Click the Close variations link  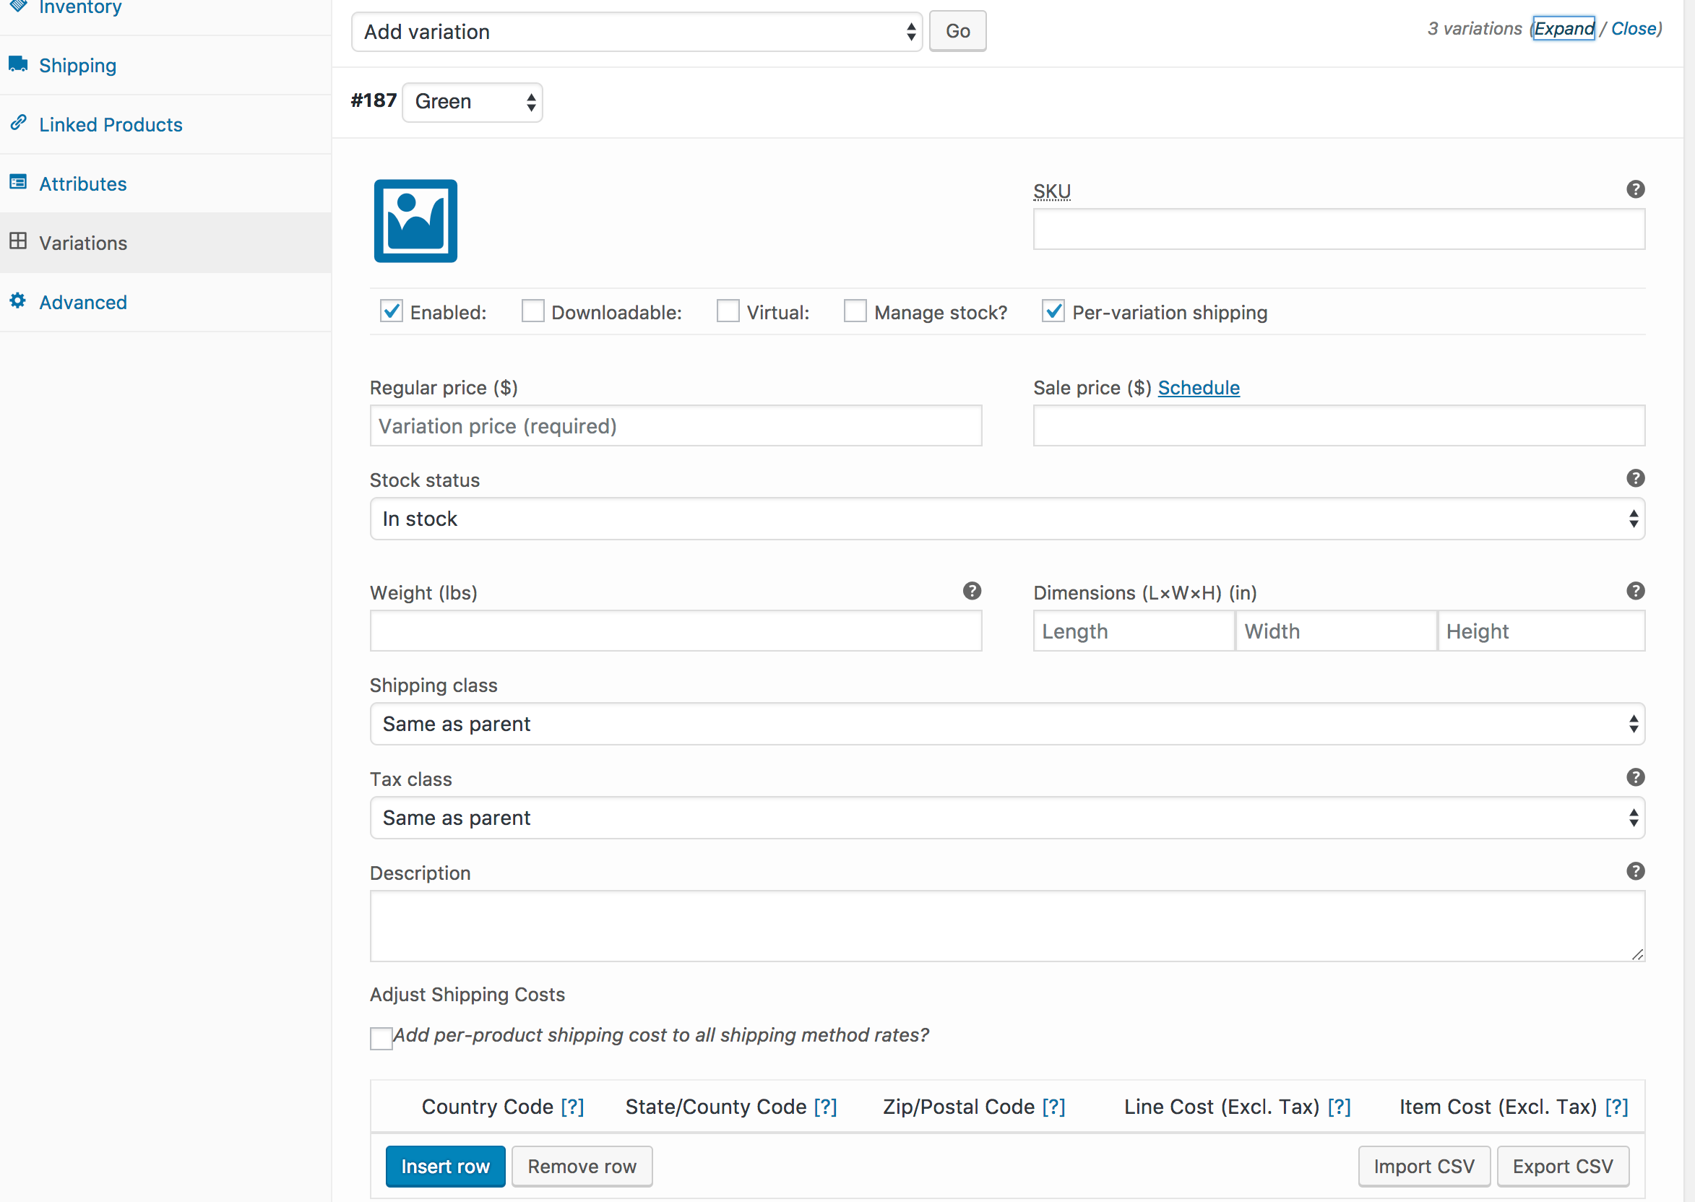(1634, 28)
